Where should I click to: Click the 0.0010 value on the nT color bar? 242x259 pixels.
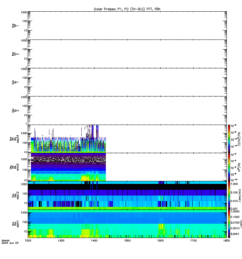coord(235,228)
